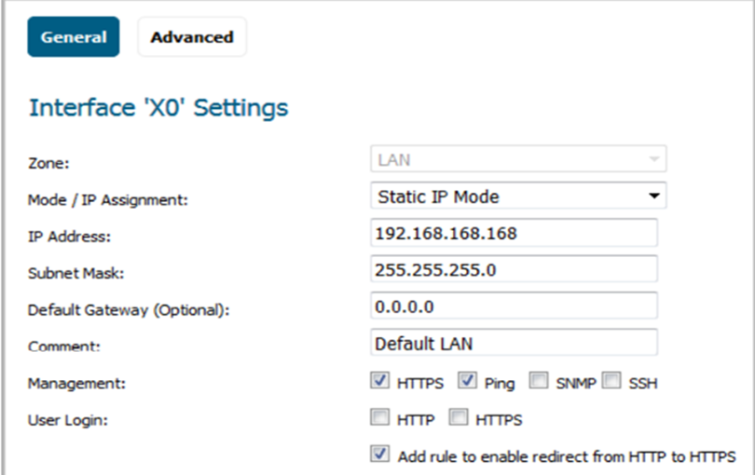This screenshot has width=755, height=475.
Task: Enable the SNMP management checkbox
Action: click(x=539, y=380)
